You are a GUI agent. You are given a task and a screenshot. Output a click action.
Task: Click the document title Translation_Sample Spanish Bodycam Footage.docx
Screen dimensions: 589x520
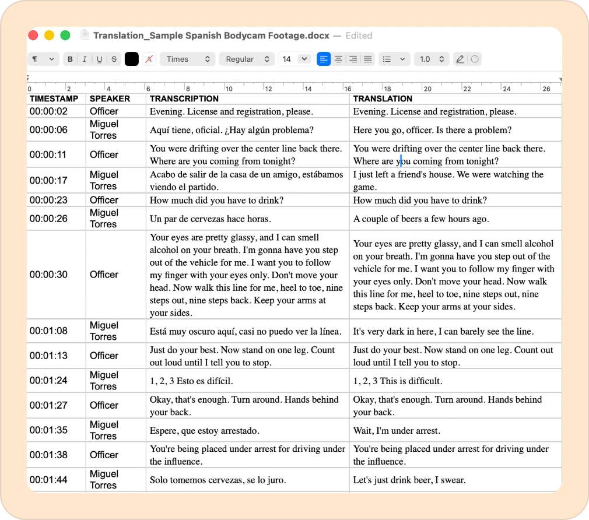[x=211, y=36]
